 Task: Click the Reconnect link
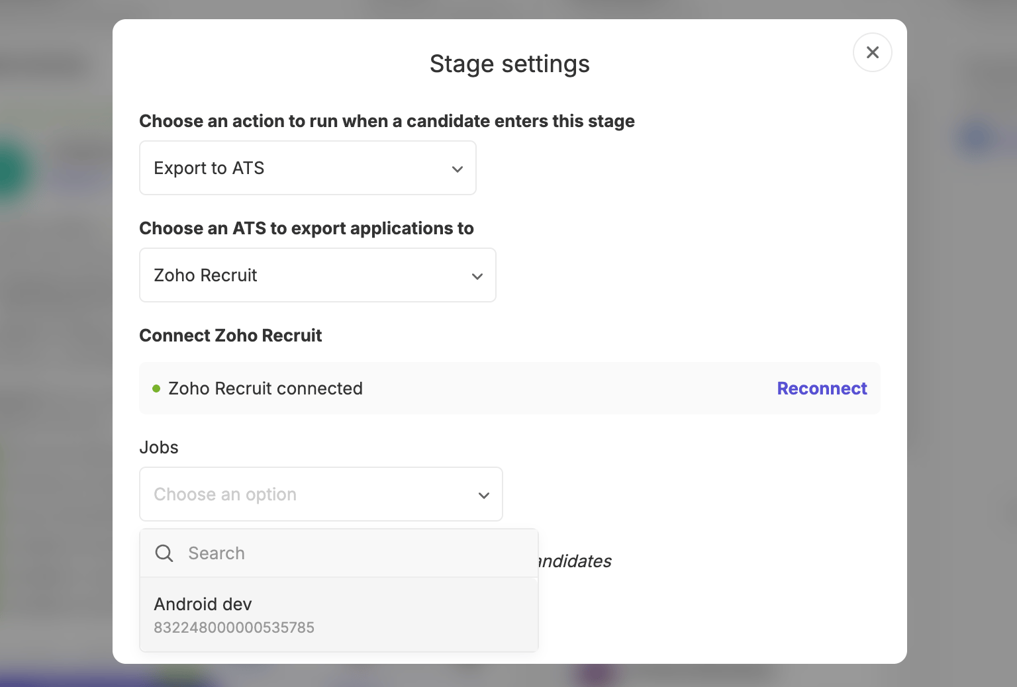point(822,389)
